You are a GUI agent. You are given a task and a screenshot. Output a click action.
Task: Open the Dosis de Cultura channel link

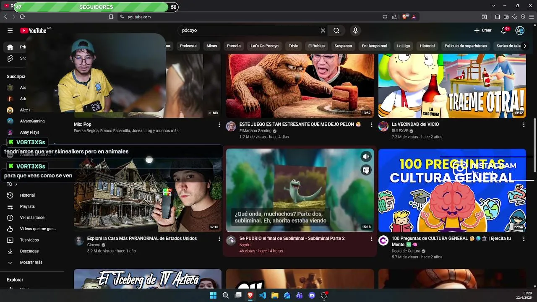point(406,251)
